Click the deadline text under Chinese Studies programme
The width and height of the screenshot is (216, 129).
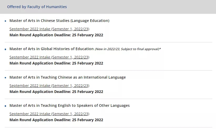pyautogui.click(x=56, y=35)
